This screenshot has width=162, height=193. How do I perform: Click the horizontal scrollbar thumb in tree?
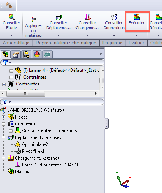[26, 94]
